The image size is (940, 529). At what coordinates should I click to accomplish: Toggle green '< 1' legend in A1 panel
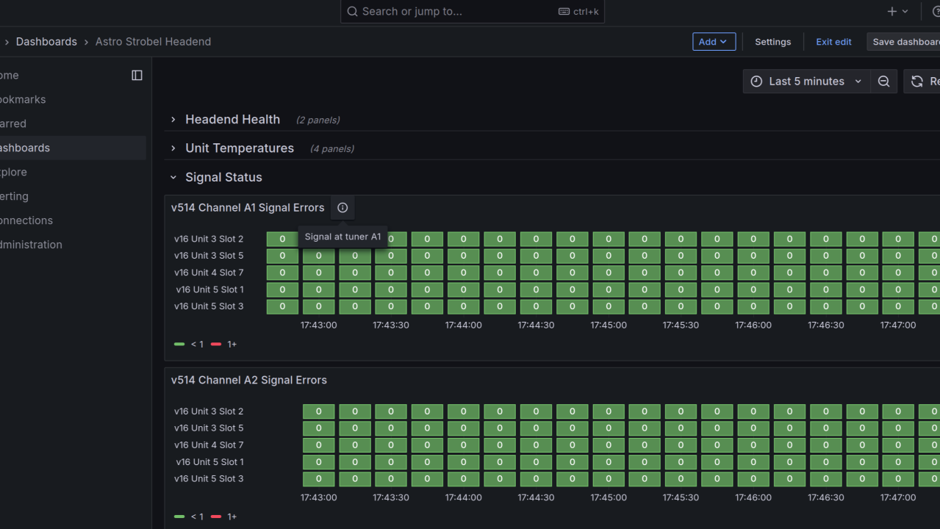point(189,344)
